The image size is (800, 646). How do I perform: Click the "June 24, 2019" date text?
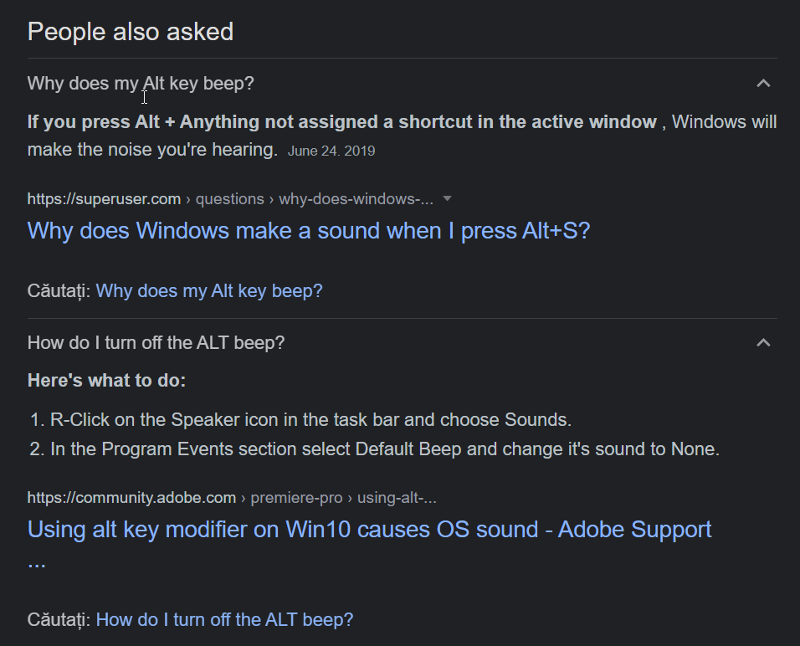coord(331,151)
